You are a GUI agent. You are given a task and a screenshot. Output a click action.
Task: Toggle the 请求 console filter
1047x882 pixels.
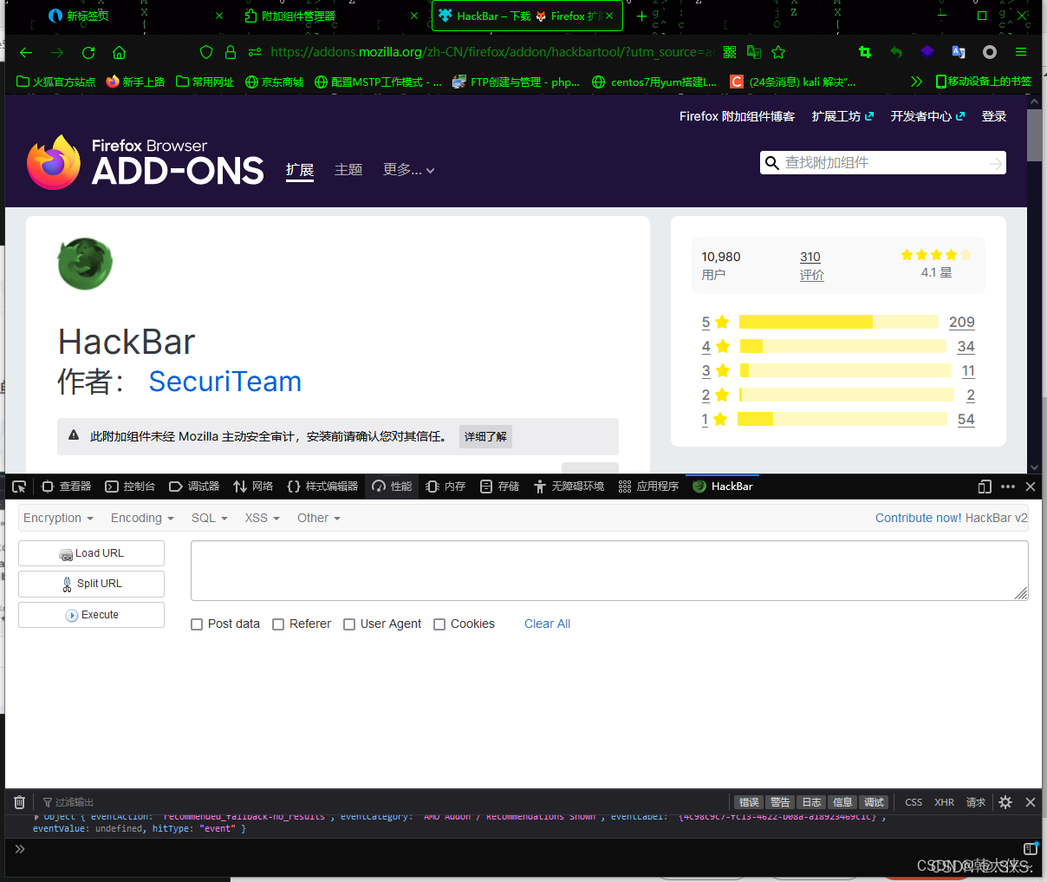pyautogui.click(x=976, y=802)
